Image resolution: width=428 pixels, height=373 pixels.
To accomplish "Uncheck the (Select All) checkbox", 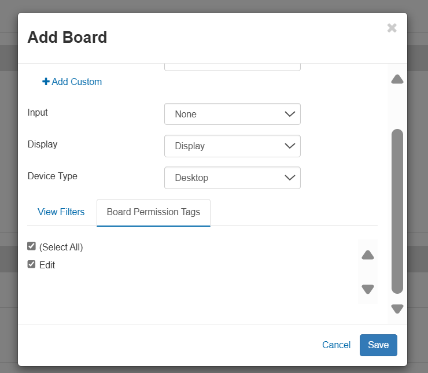I will (32, 246).
